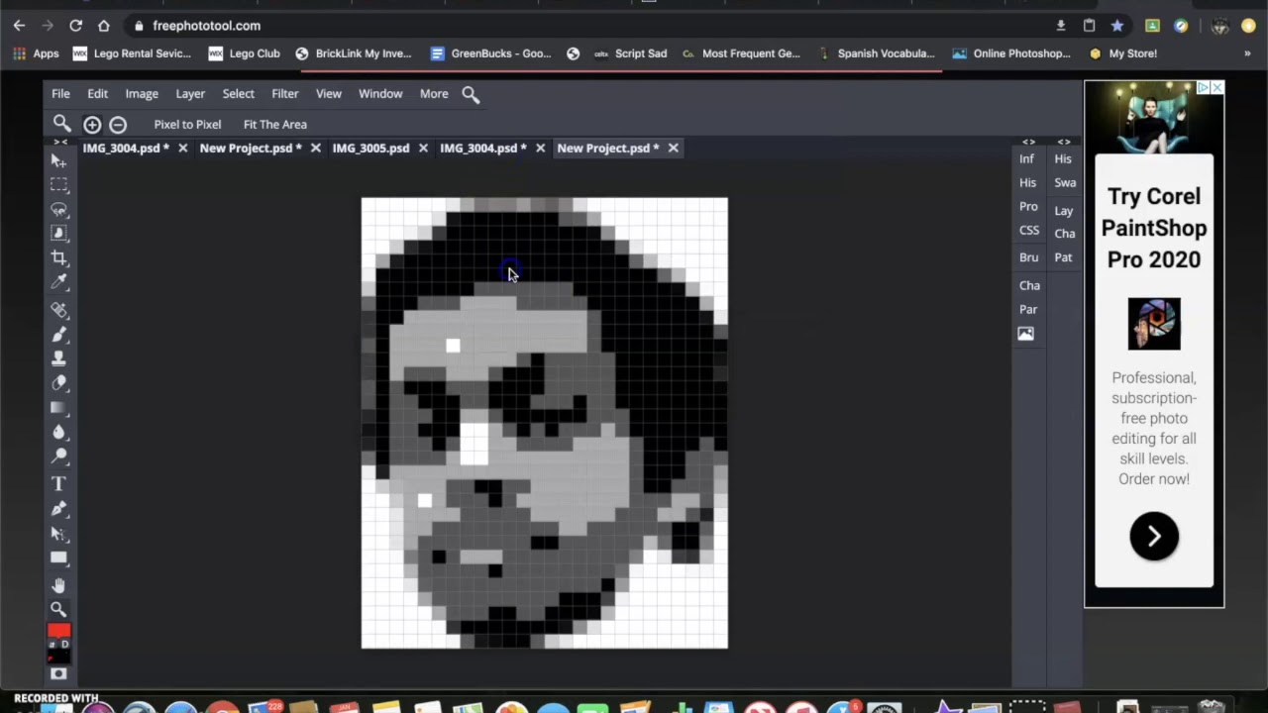
Task: Click Fit The Area button
Action: (275, 124)
